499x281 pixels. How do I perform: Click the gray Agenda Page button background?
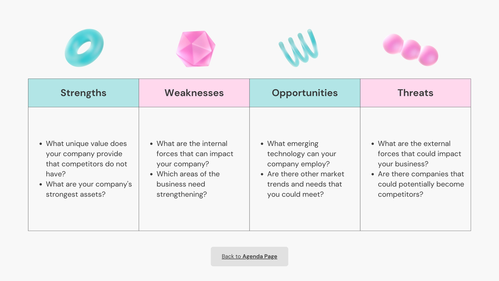click(x=249, y=257)
